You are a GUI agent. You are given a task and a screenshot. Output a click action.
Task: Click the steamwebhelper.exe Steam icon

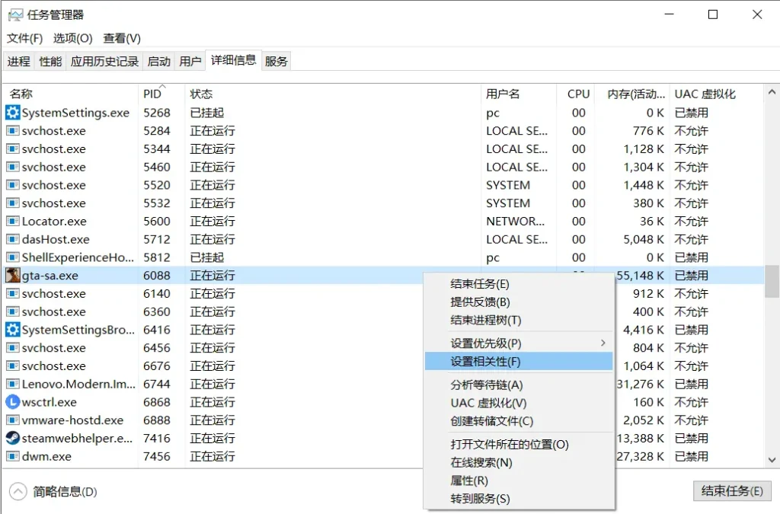point(12,438)
